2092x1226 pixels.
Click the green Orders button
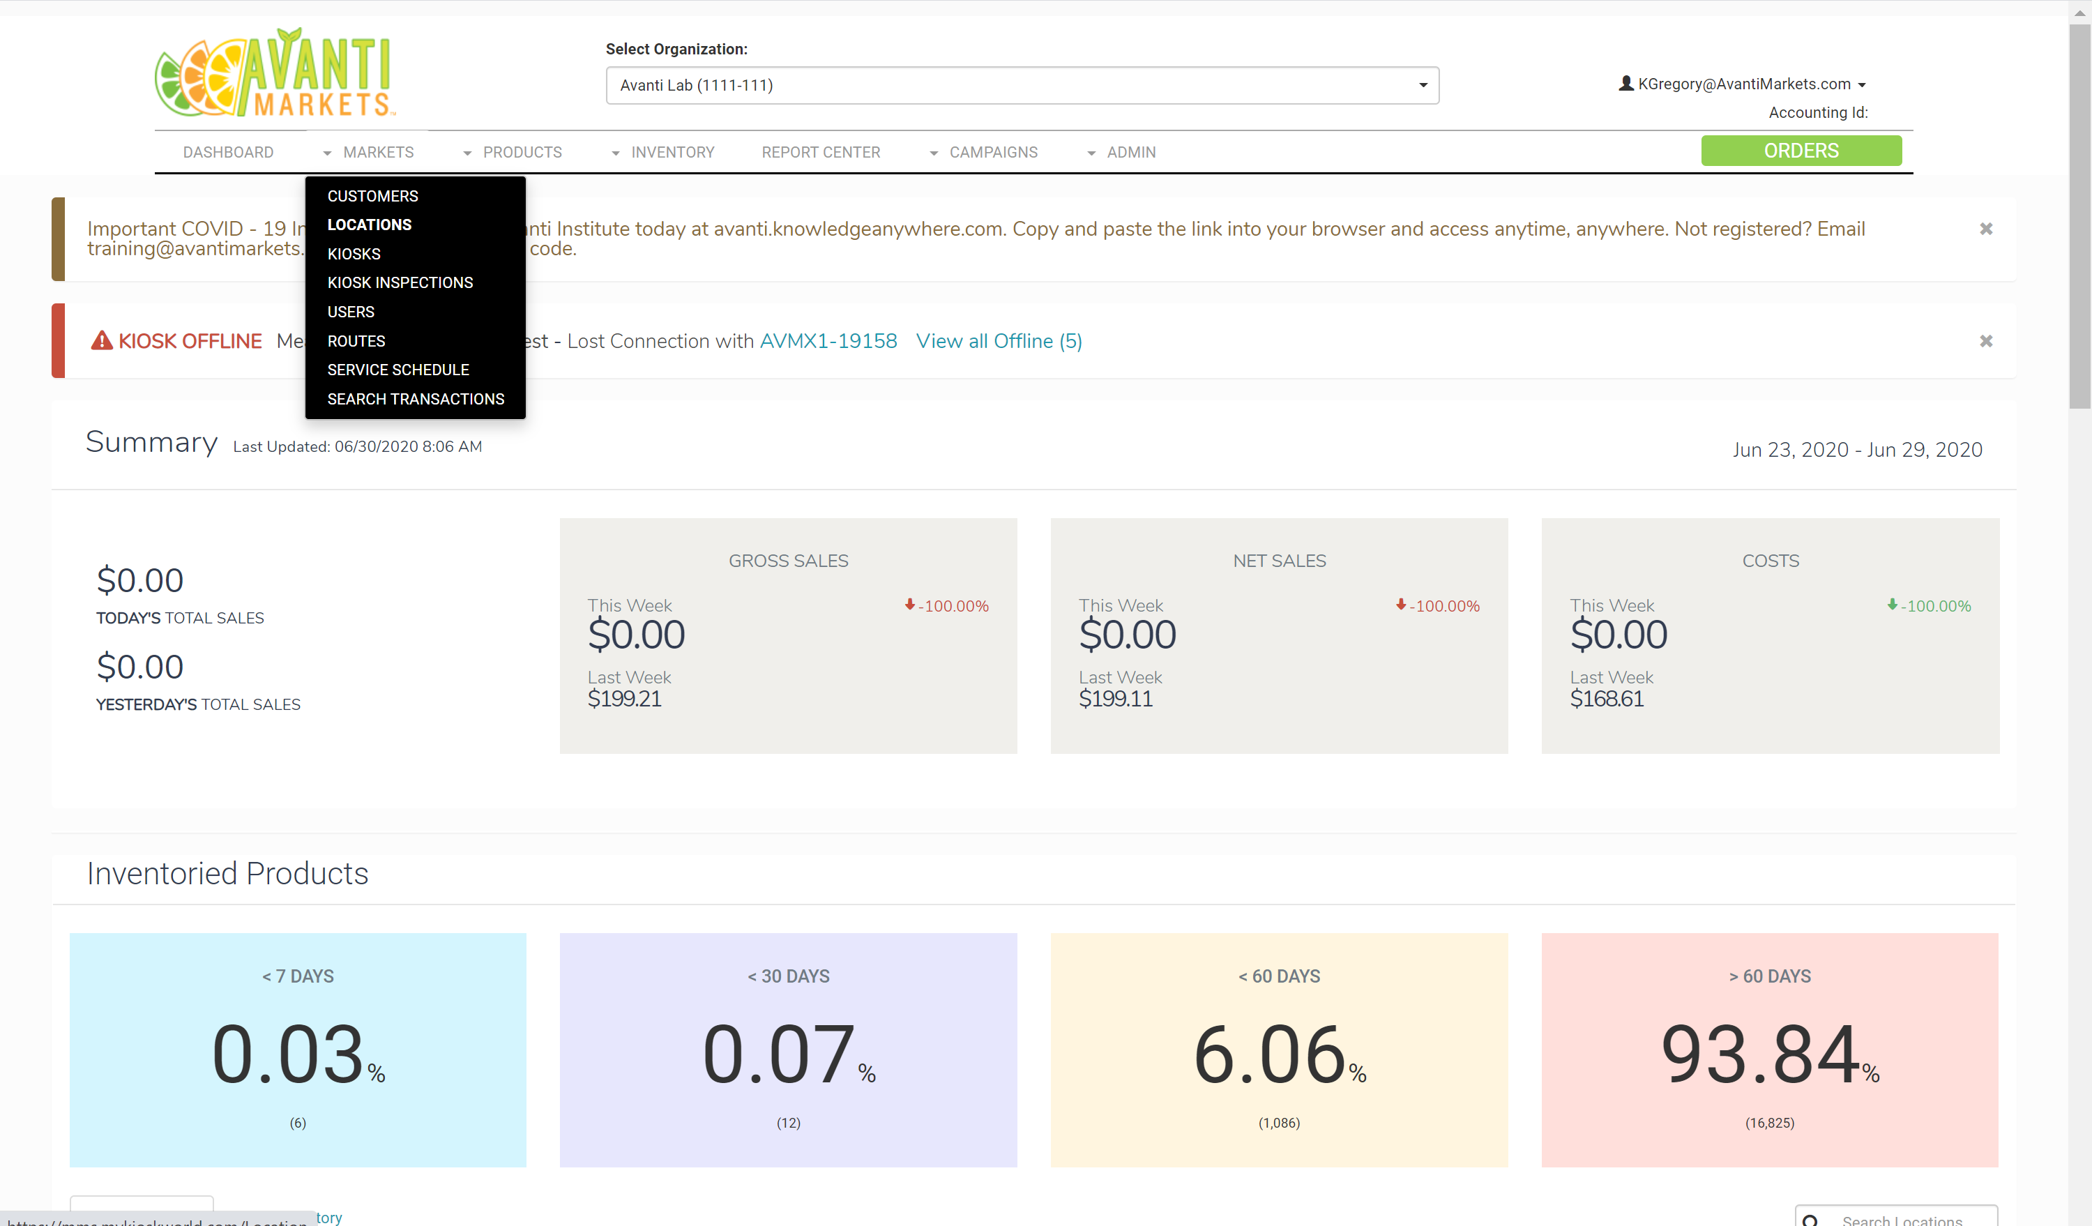(x=1801, y=150)
